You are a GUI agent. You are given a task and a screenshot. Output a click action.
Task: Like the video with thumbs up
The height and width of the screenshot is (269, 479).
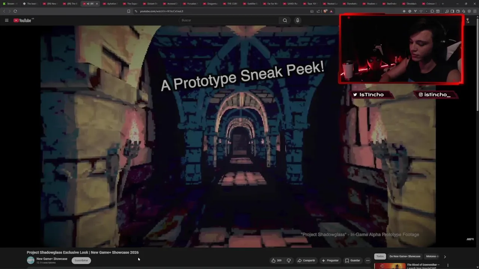277,260
